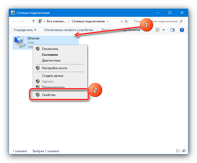Click 'Выбран 1 элемент' status text

click(46, 151)
